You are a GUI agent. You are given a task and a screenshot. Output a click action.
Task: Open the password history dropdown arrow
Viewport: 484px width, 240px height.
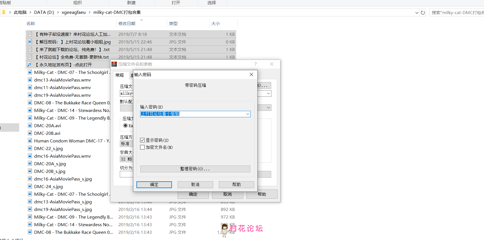[x=247, y=114]
